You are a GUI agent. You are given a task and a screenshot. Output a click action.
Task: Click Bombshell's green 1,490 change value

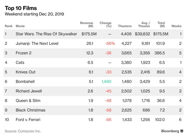coord(106,82)
